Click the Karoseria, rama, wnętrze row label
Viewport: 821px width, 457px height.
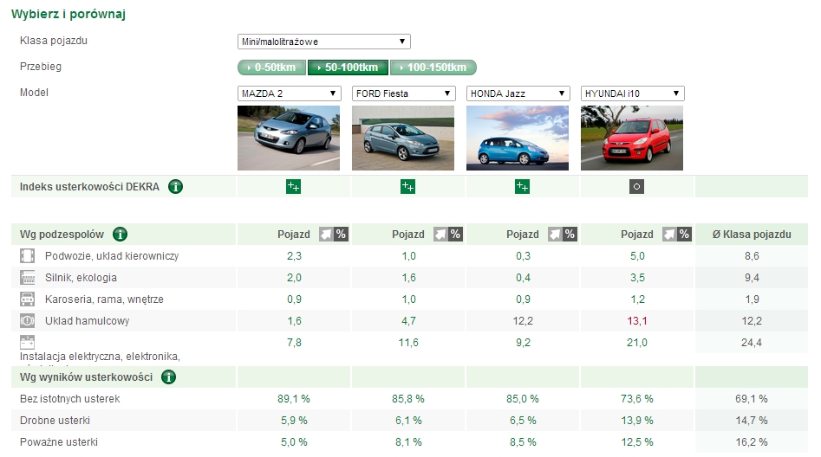(x=104, y=299)
